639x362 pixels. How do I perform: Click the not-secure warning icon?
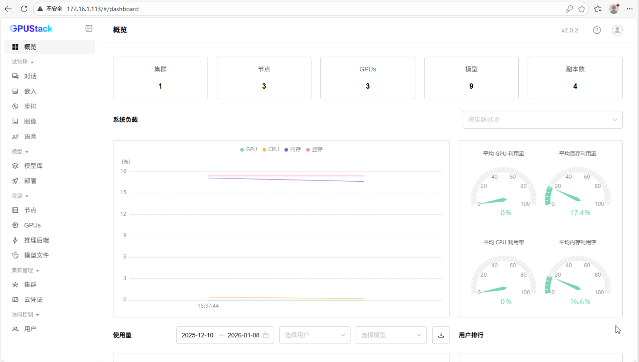coord(40,9)
